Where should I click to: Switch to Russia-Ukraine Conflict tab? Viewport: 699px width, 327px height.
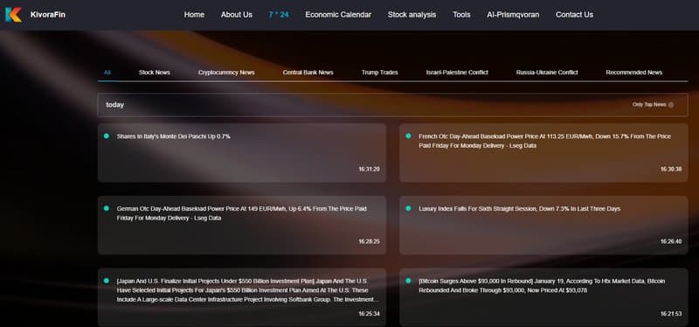pos(547,73)
